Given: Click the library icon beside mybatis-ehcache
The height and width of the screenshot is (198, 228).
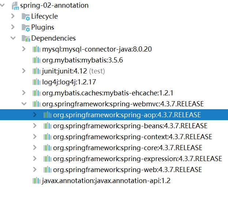Looking at the screenshot, I should click(37, 93).
